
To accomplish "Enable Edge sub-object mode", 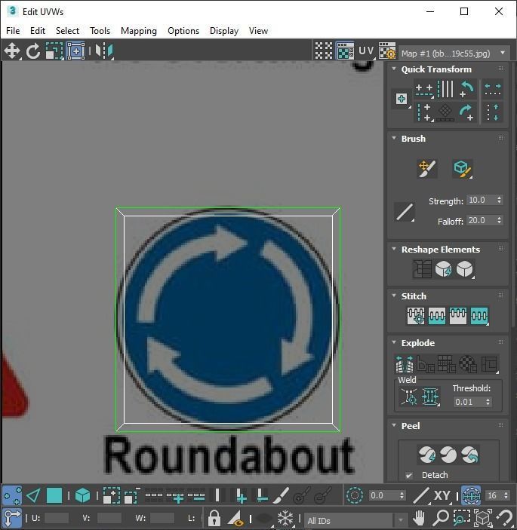I will coord(33,496).
